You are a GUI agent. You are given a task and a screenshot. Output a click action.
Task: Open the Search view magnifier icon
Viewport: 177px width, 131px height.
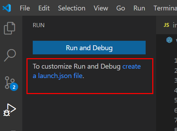pos(10,55)
